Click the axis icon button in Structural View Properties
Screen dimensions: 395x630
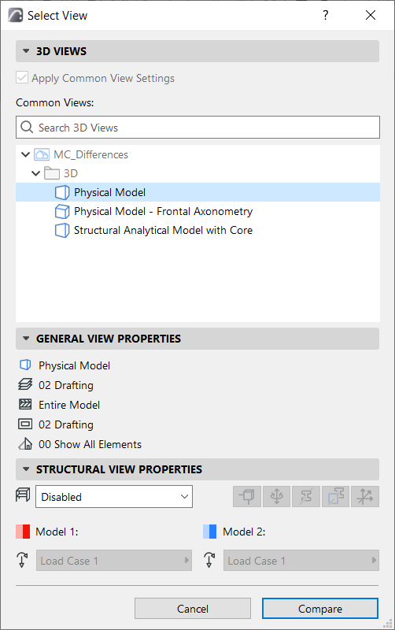(x=365, y=497)
